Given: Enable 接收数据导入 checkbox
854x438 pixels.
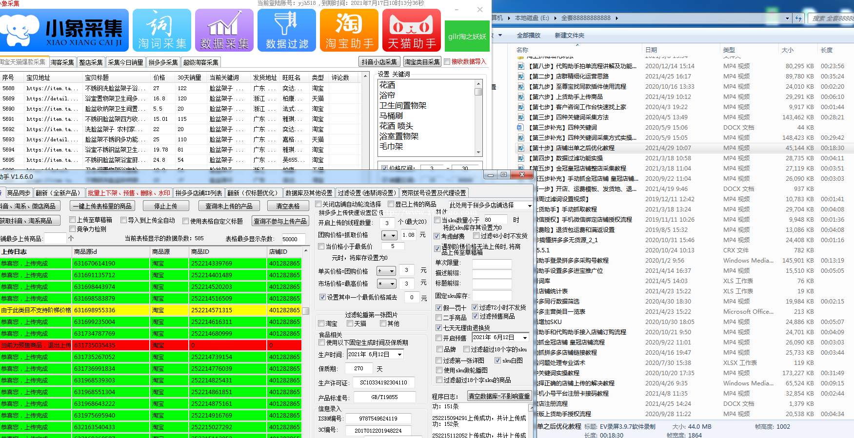Looking at the screenshot, I should (447, 62).
